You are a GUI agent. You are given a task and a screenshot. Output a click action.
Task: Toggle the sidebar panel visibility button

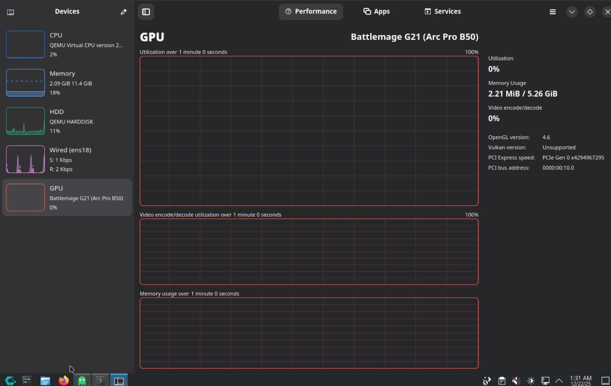coord(146,12)
